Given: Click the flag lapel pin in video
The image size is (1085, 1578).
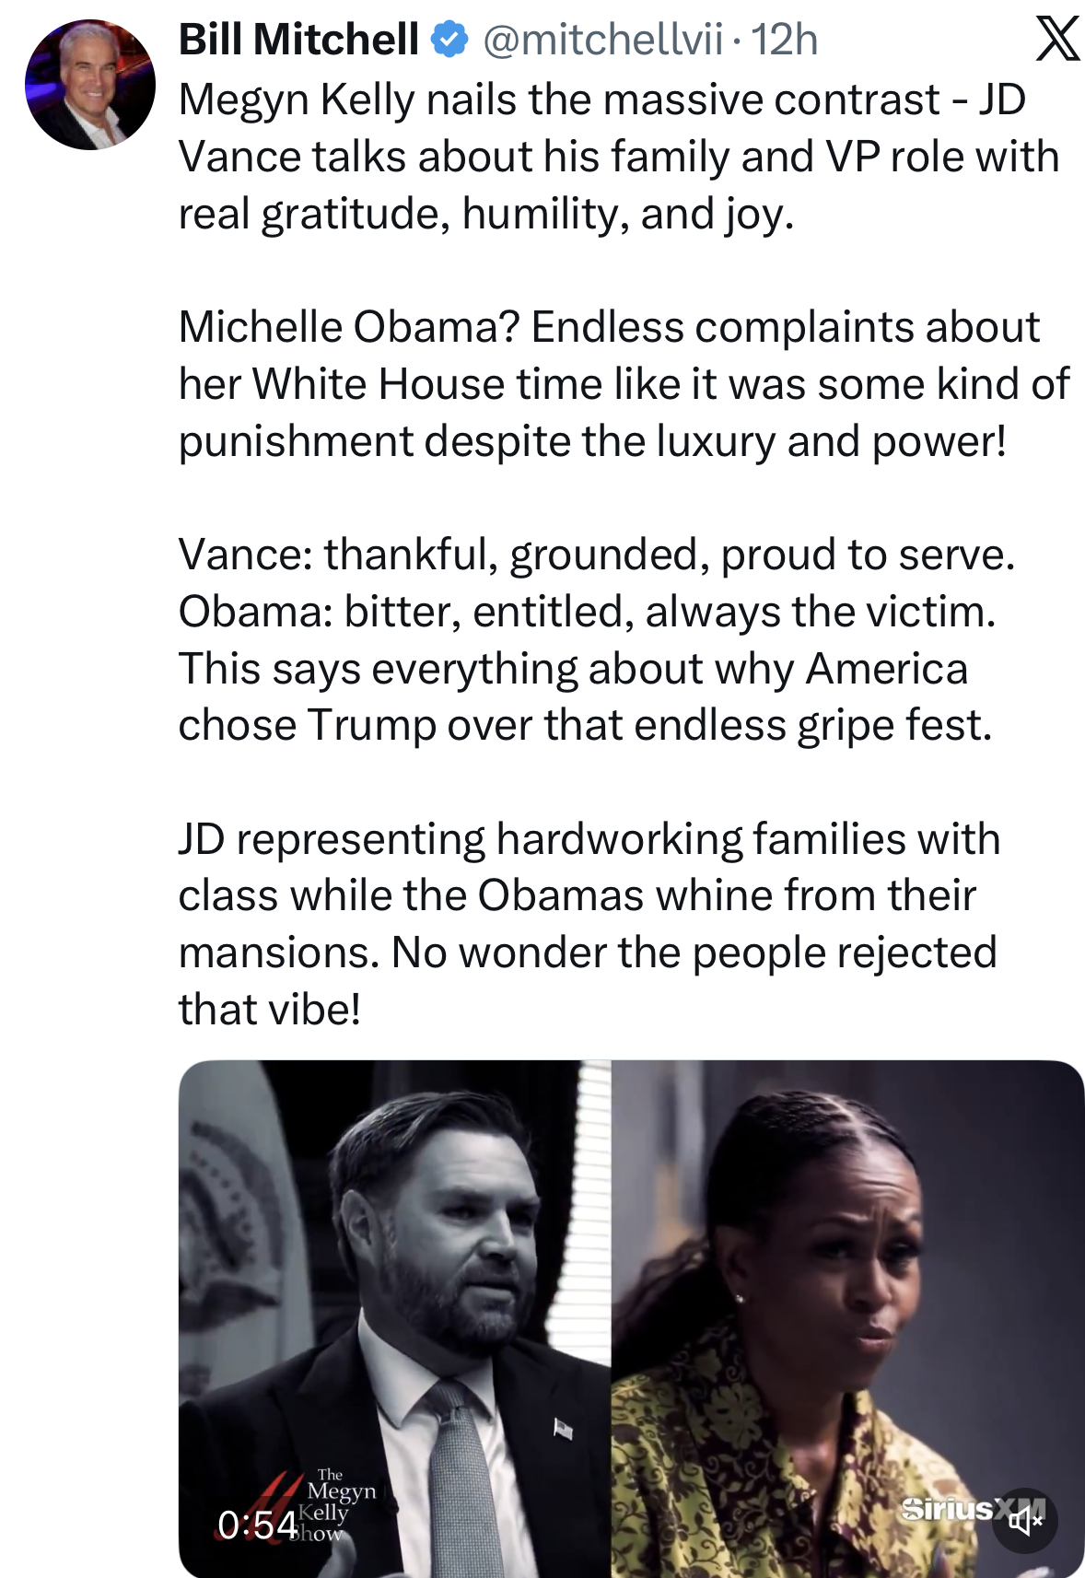Looking at the screenshot, I should 563,1429.
